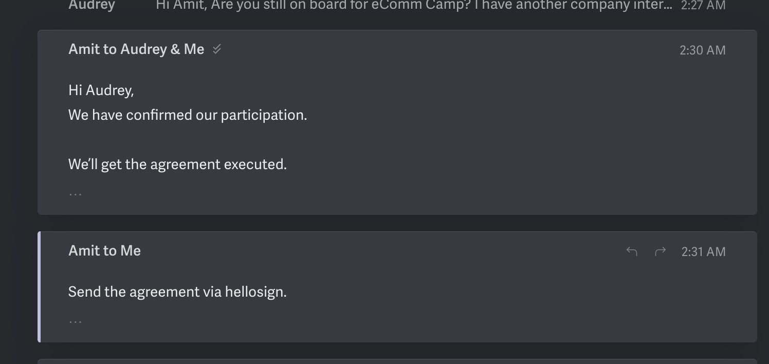Viewport: 769px width, 364px height.
Task: Click the double-check read receipt icon
Action: 217,49
